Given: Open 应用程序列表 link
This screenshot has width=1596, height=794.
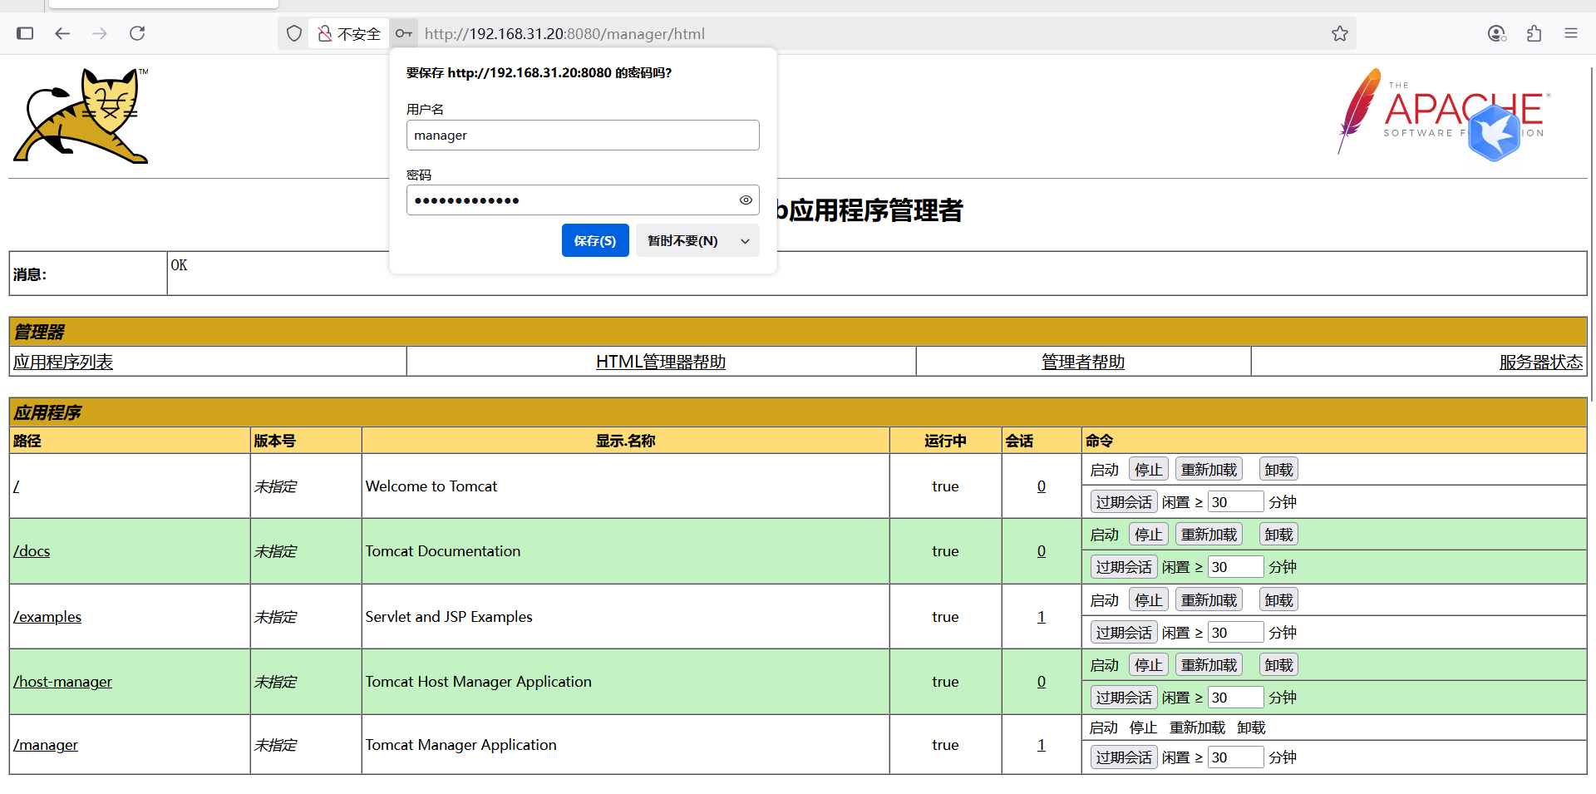Looking at the screenshot, I should click(63, 362).
